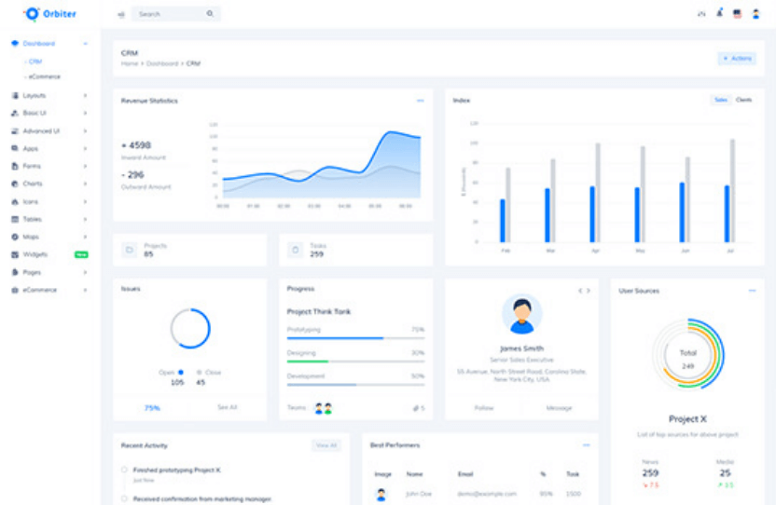The height and width of the screenshot is (505, 776).
Task: Expand the Apps menu arrow
Action: click(85, 148)
